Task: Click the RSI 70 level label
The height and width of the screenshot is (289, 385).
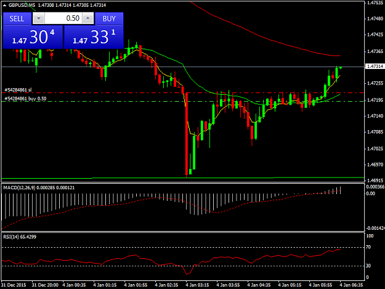Action: (368, 247)
